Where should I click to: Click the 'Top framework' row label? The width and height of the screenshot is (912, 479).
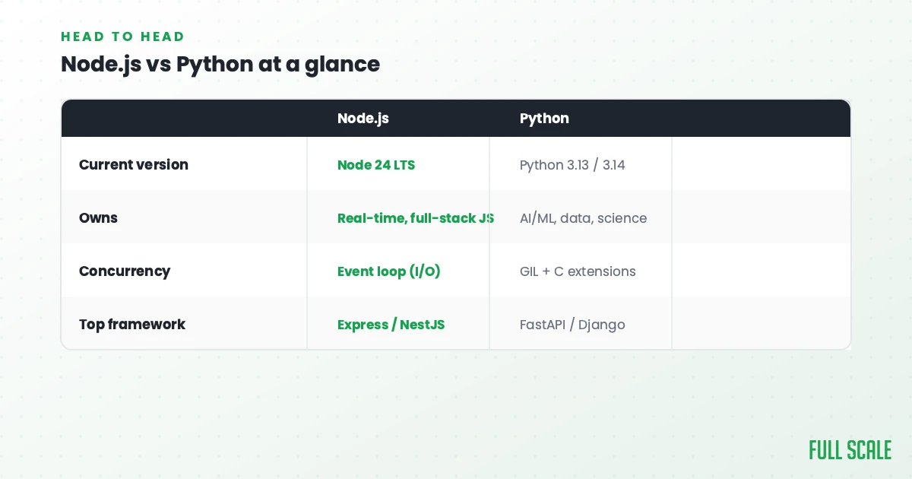[132, 324]
